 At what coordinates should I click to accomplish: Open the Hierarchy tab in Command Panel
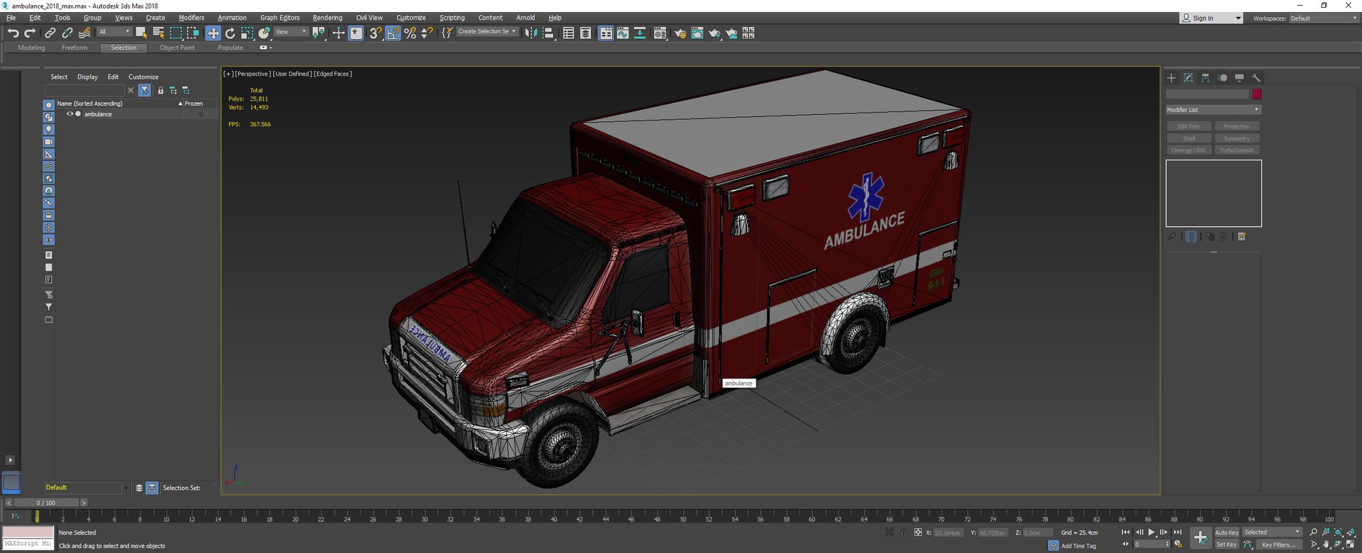[x=1205, y=78]
